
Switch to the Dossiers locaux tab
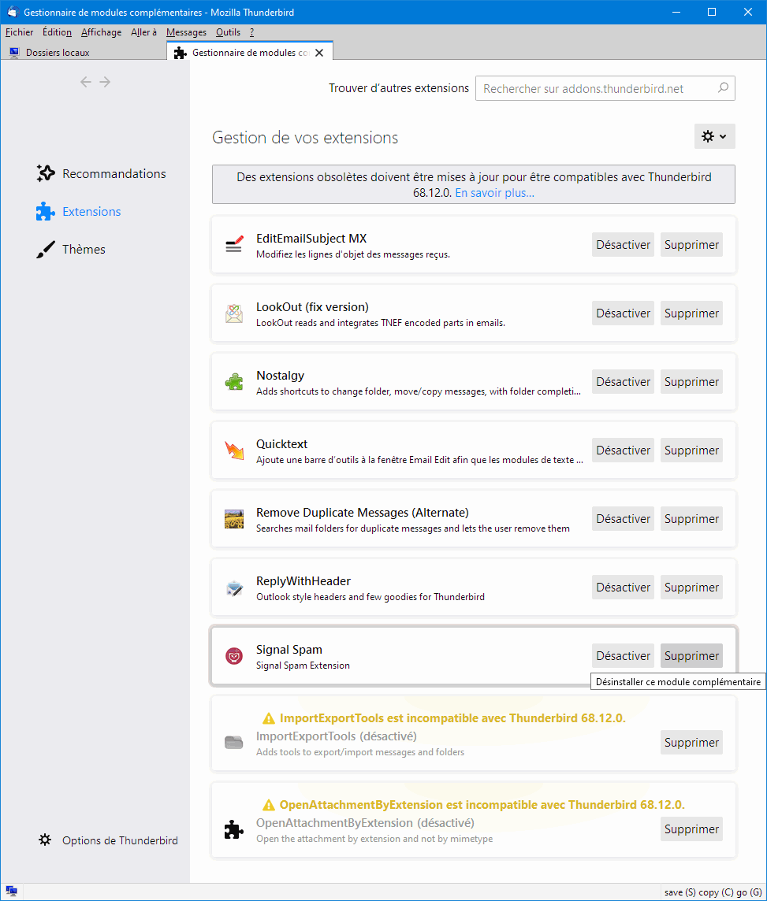84,52
